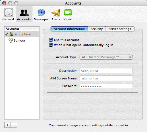
Task: Open the Messages preferences pane
Action: [41, 14]
